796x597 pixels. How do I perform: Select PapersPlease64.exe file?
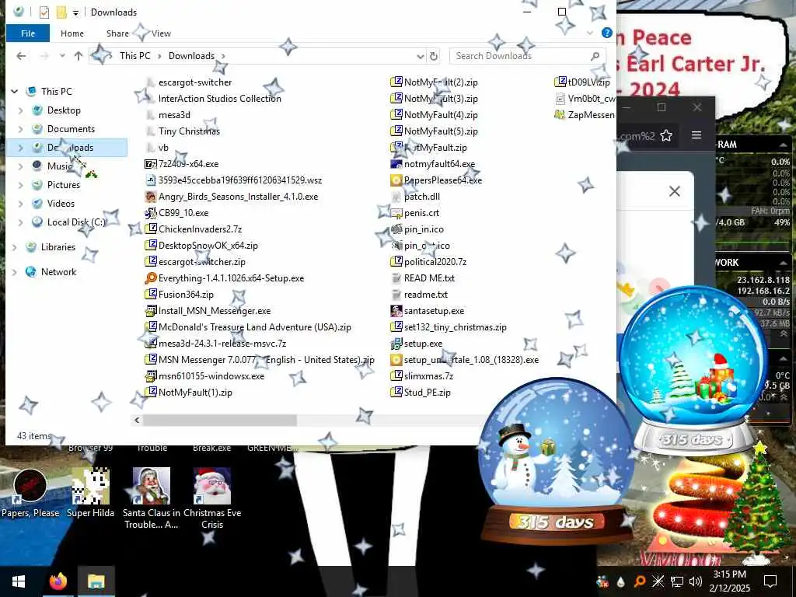pos(437,180)
